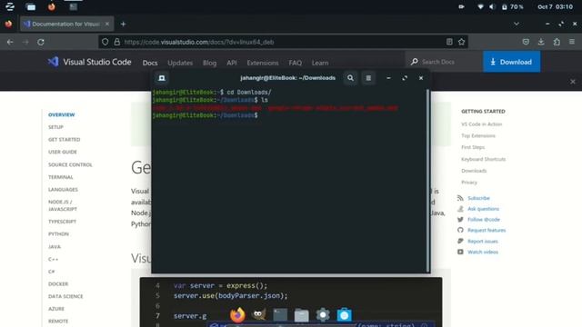Screen dimensions: 582x327
Task: Click Watch videos link
Action: 483,252
